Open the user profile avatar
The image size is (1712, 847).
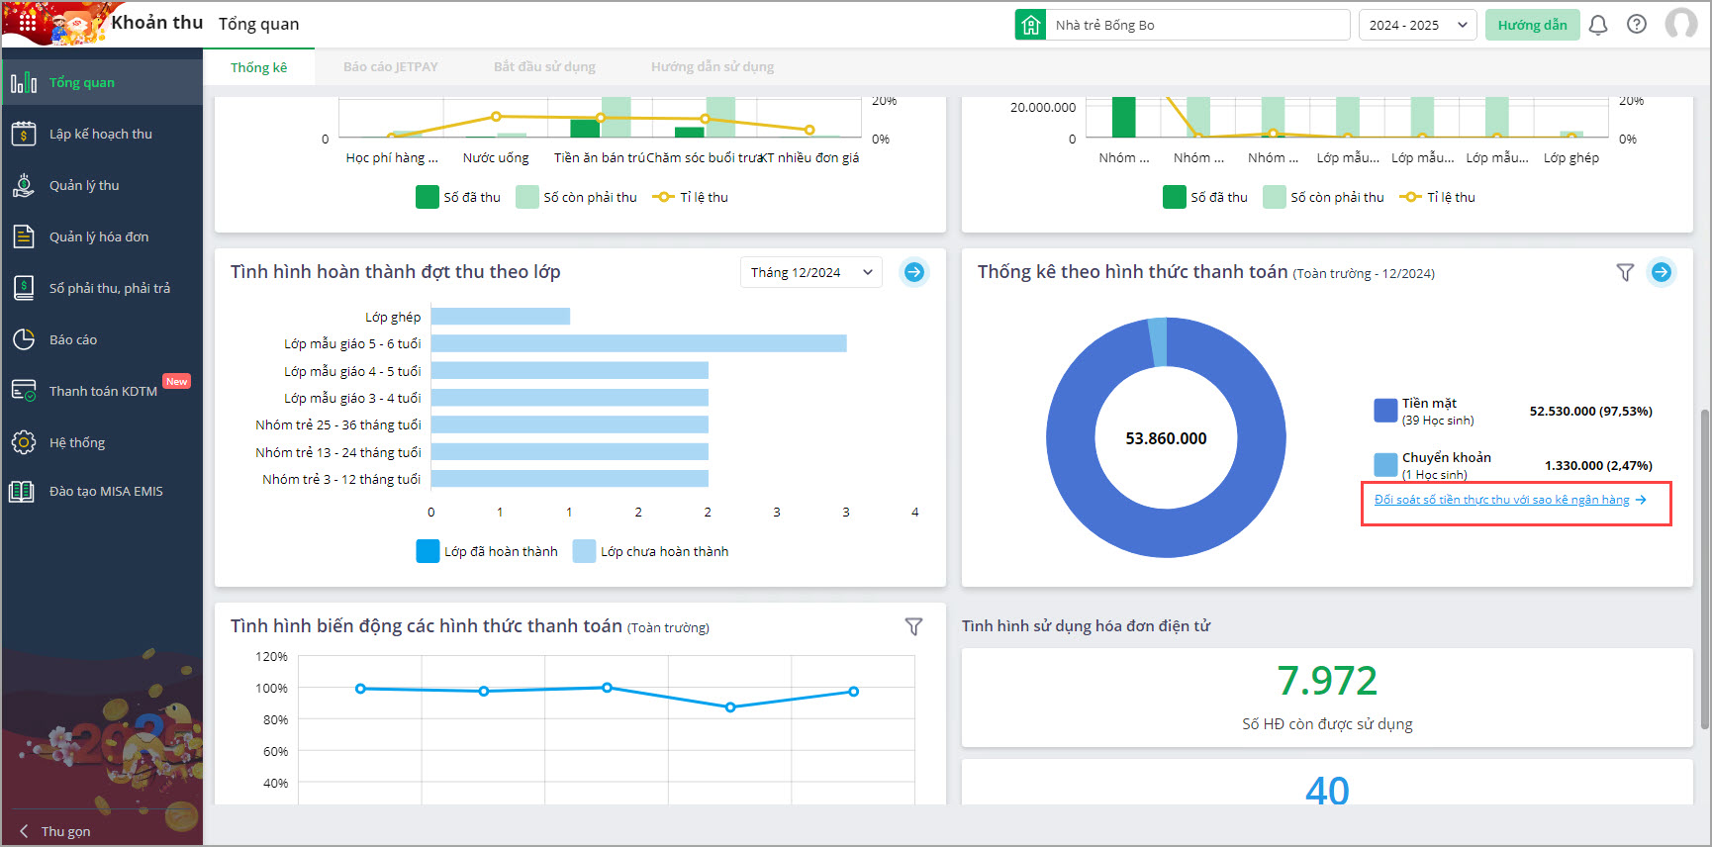1680,24
